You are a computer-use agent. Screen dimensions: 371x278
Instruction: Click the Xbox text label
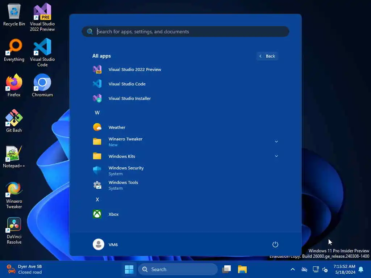click(x=113, y=214)
